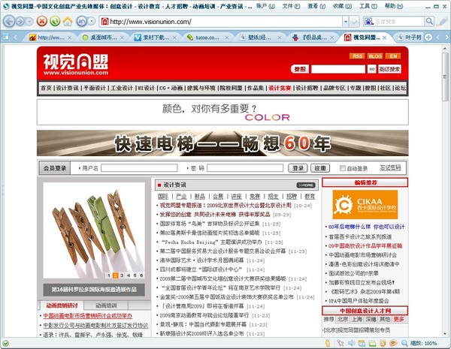451x349 pixels.
Task: Close the tucoo.co... tab
Action: [227, 38]
